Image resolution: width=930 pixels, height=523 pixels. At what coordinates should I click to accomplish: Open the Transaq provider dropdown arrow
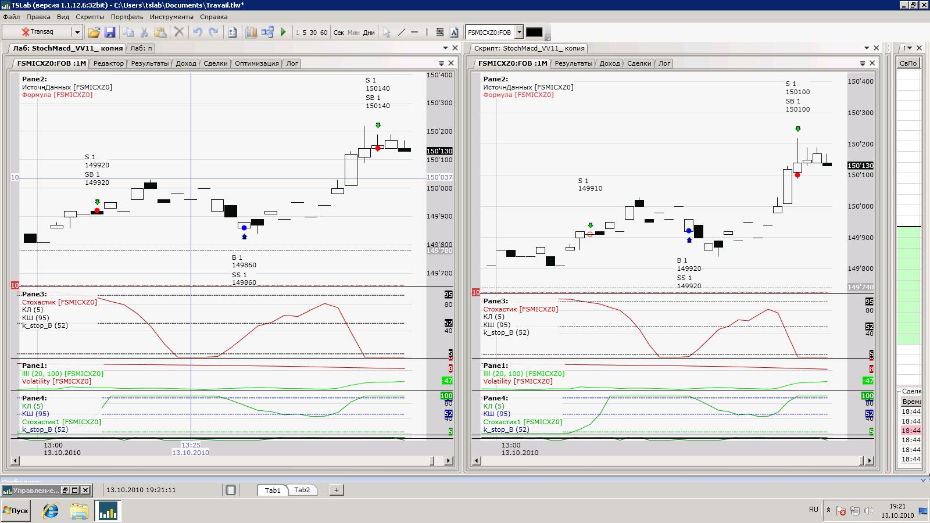point(77,33)
